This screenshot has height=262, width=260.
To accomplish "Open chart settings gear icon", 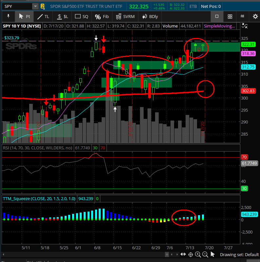I will tap(255, 16).
